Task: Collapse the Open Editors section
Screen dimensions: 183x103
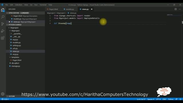Action: (x=7, y=13)
